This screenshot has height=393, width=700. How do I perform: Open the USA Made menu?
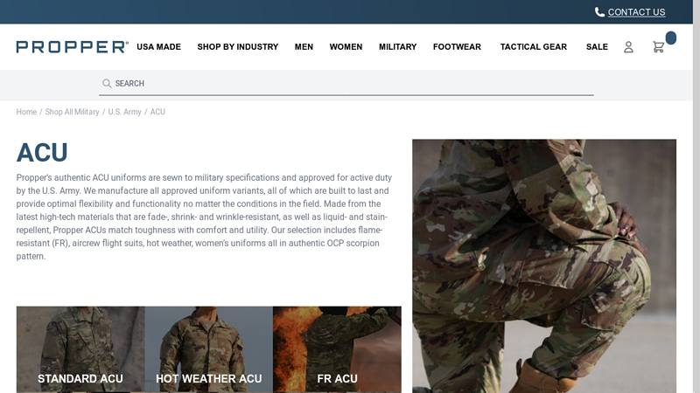[158, 47]
